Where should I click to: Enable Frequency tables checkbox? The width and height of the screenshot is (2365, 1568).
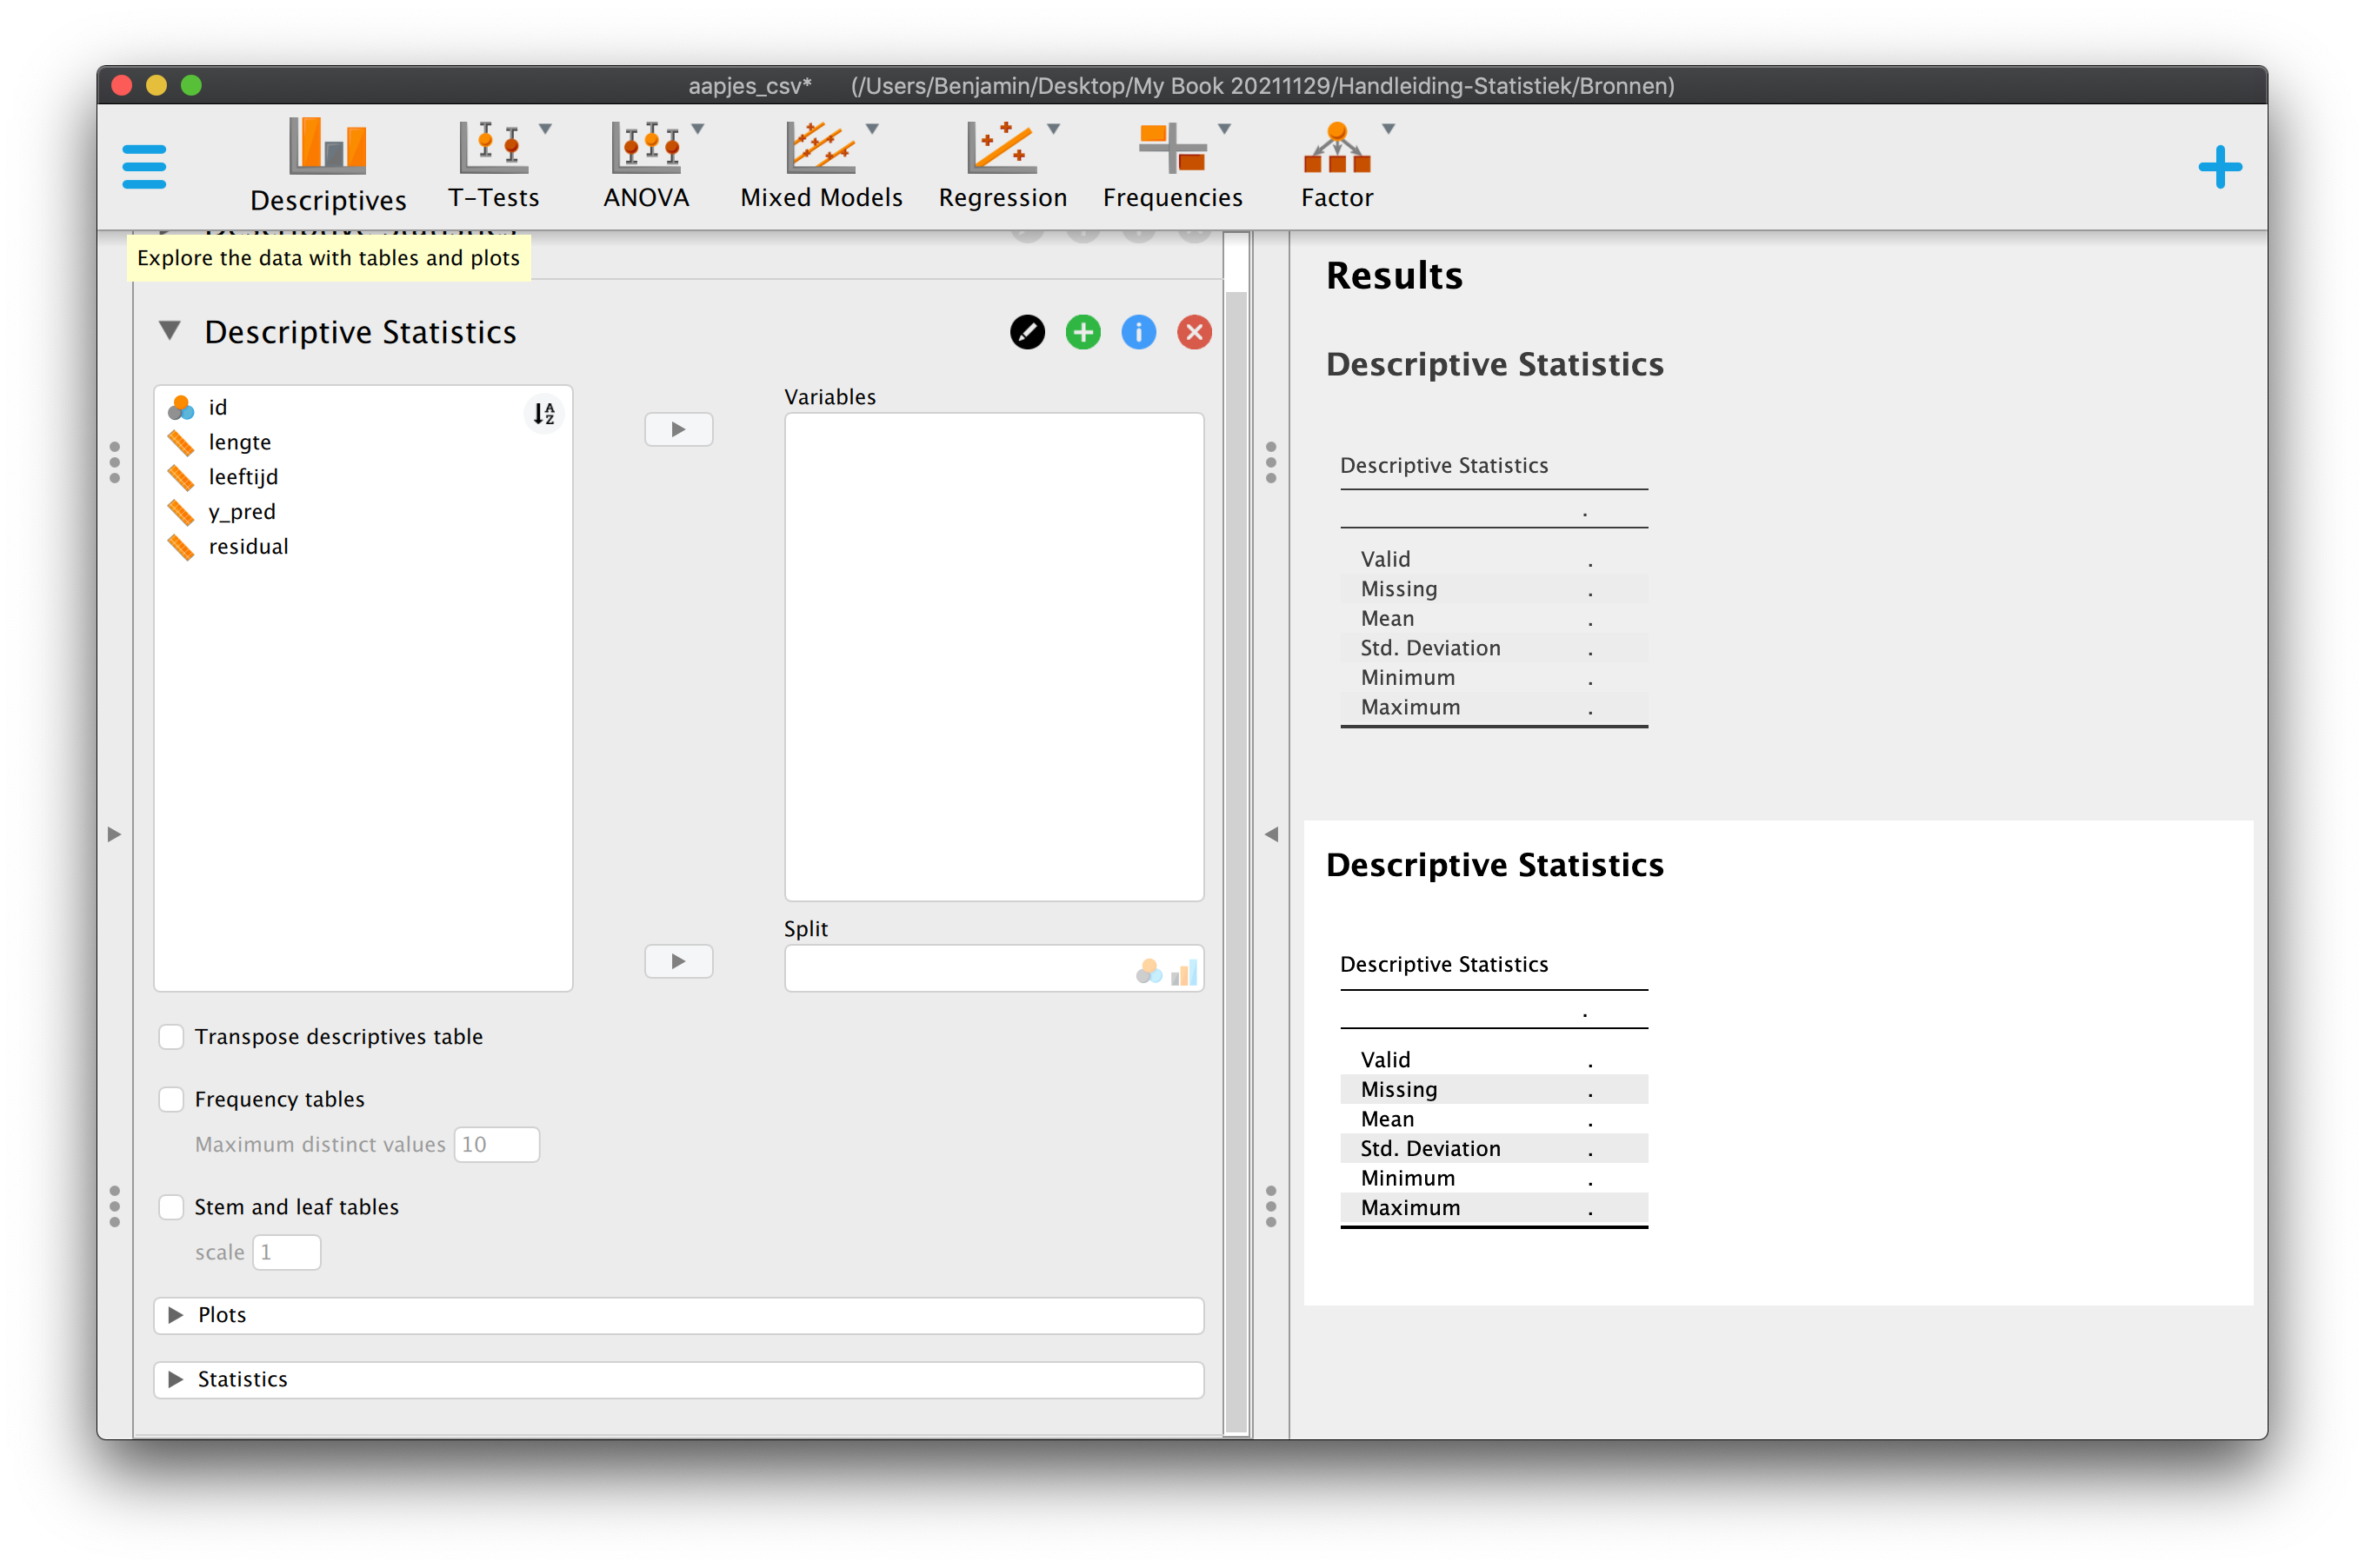[x=171, y=1100]
